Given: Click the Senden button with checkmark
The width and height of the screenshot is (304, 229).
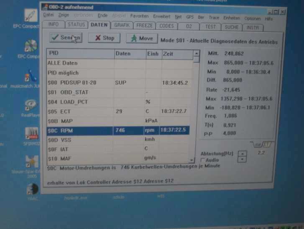Looking at the screenshot, I should tap(65, 38).
